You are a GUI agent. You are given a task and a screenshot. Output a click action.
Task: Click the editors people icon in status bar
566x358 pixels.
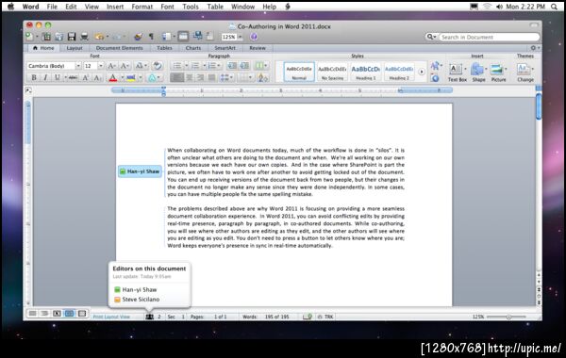coord(149,317)
